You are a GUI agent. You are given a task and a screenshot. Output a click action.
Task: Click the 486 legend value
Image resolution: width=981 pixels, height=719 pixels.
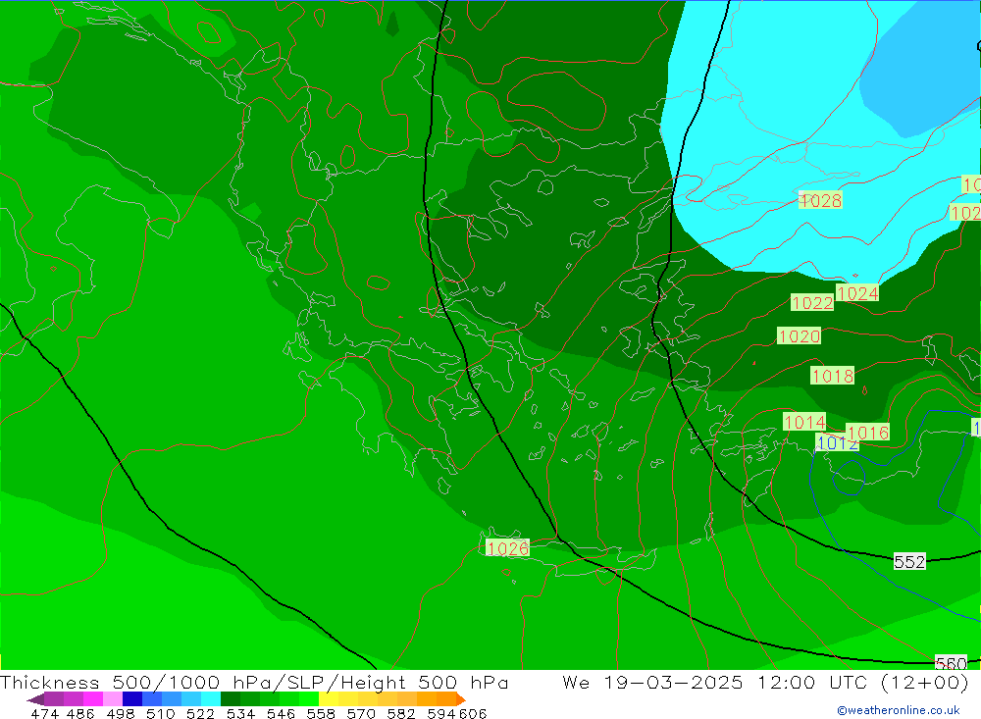(80, 713)
